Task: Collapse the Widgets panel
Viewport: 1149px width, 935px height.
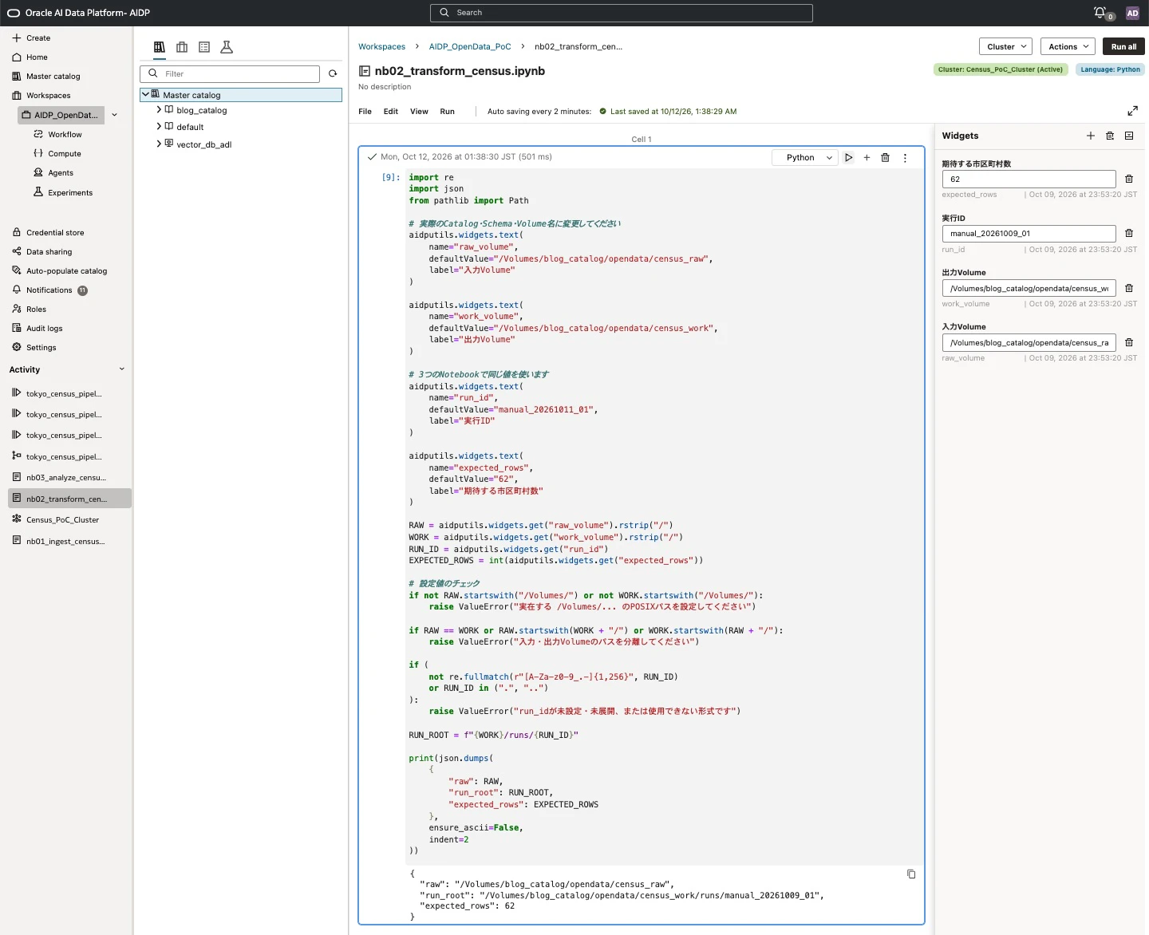Action: coord(1129,136)
